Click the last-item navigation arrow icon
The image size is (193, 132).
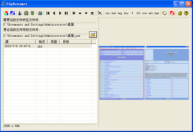[x=66, y=13]
